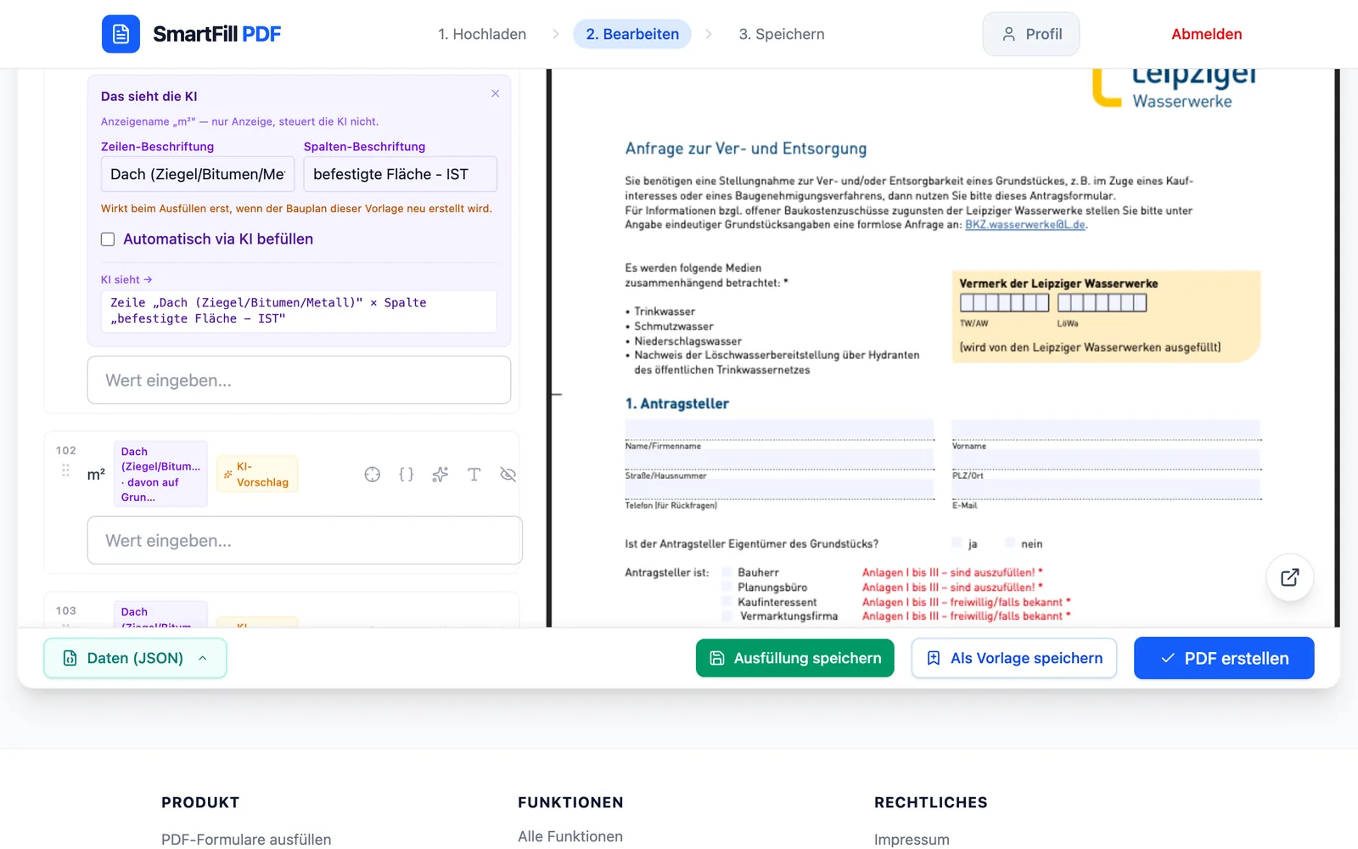Tick the Planungsbüro checkbox in the PDF
Viewport: 1358px width, 849px height.
pyautogui.click(x=727, y=587)
